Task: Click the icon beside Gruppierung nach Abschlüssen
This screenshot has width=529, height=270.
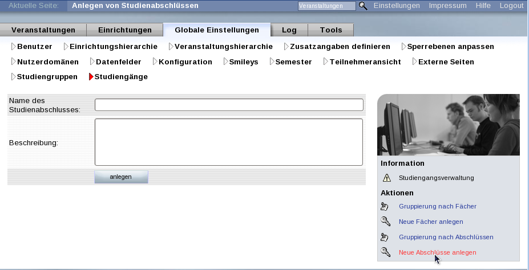Action: click(385, 237)
